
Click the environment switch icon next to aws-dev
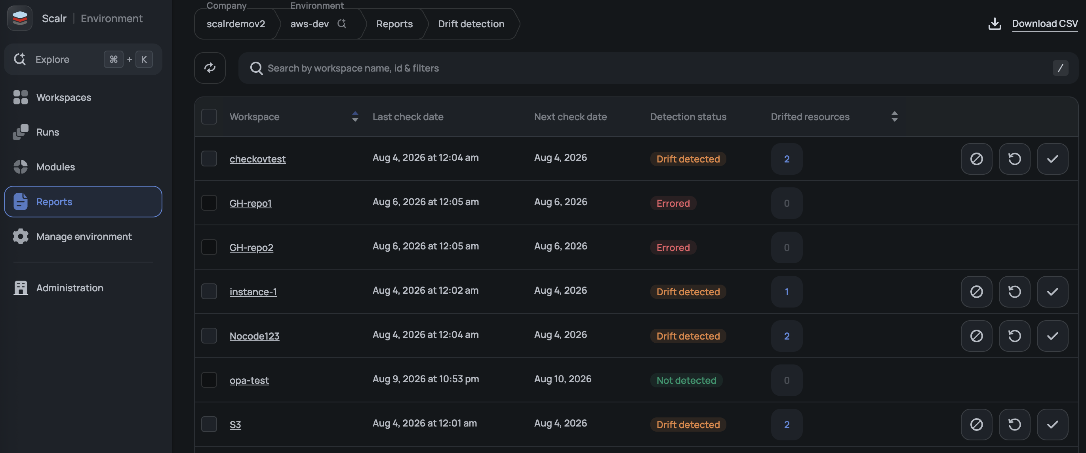[341, 24]
